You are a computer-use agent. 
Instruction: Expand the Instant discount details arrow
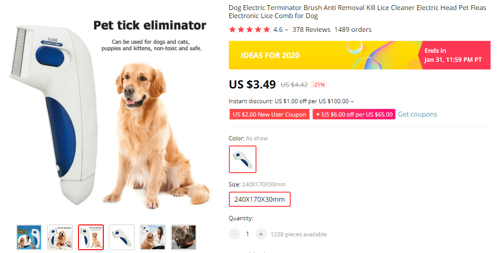coord(352,101)
